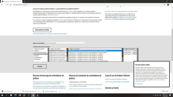Click Mostrar todo in the downloads bar

pyautogui.click(x=165, y=91)
